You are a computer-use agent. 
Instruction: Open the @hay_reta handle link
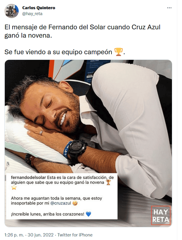click(32, 14)
